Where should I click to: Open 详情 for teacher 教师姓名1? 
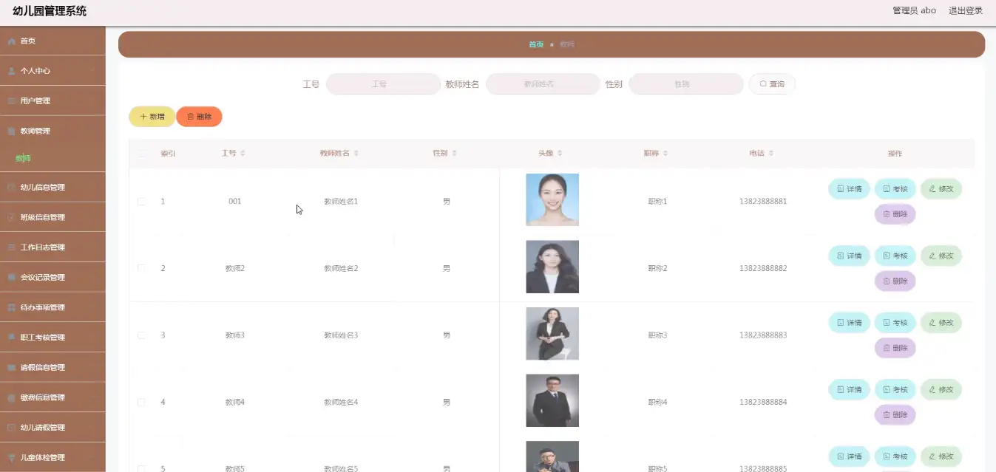[848, 188]
